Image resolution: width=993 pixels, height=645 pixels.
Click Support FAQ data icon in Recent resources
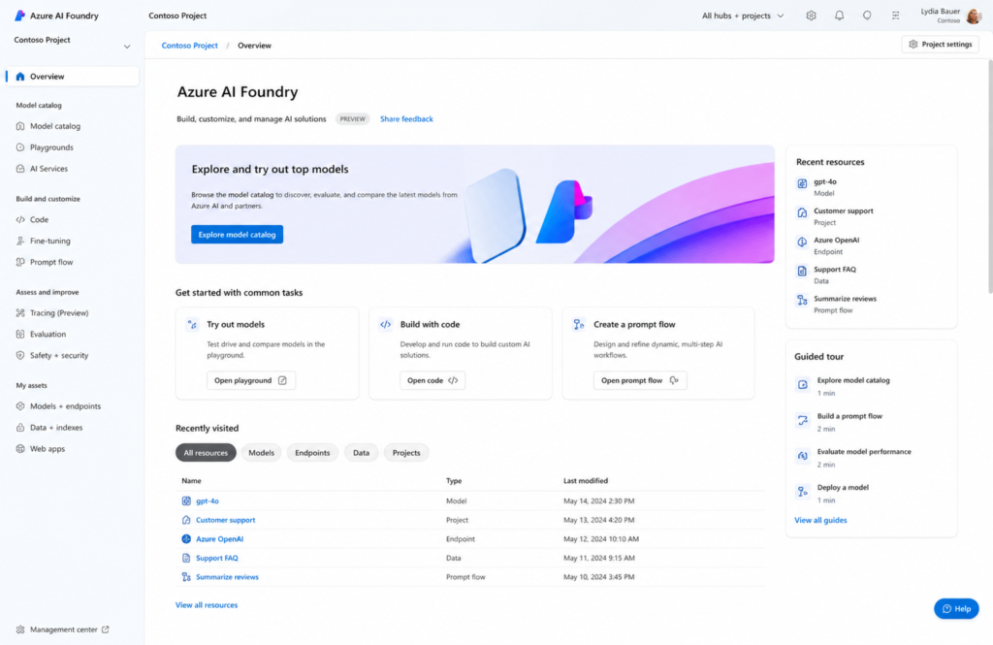pyautogui.click(x=802, y=272)
